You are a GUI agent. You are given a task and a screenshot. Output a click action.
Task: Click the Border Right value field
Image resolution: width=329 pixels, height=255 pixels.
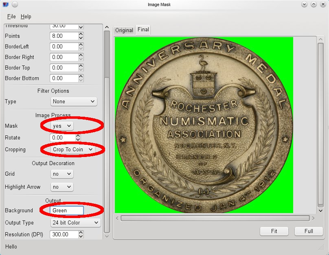click(x=64, y=57)
